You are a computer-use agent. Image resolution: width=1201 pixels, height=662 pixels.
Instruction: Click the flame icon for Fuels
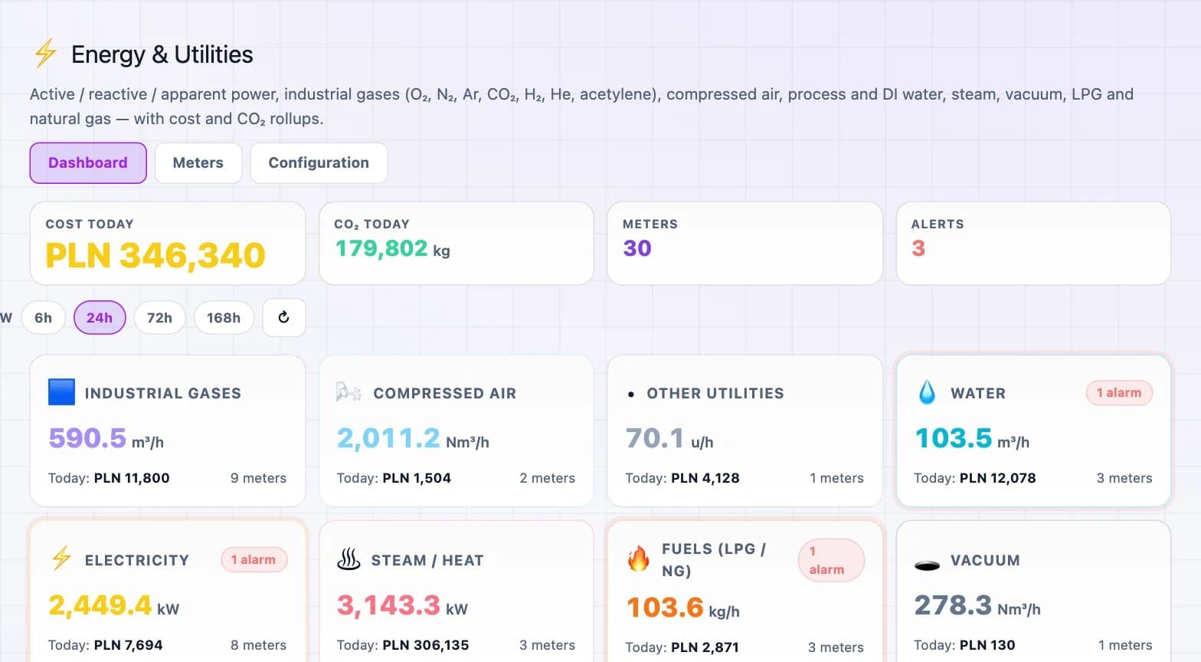638,559
